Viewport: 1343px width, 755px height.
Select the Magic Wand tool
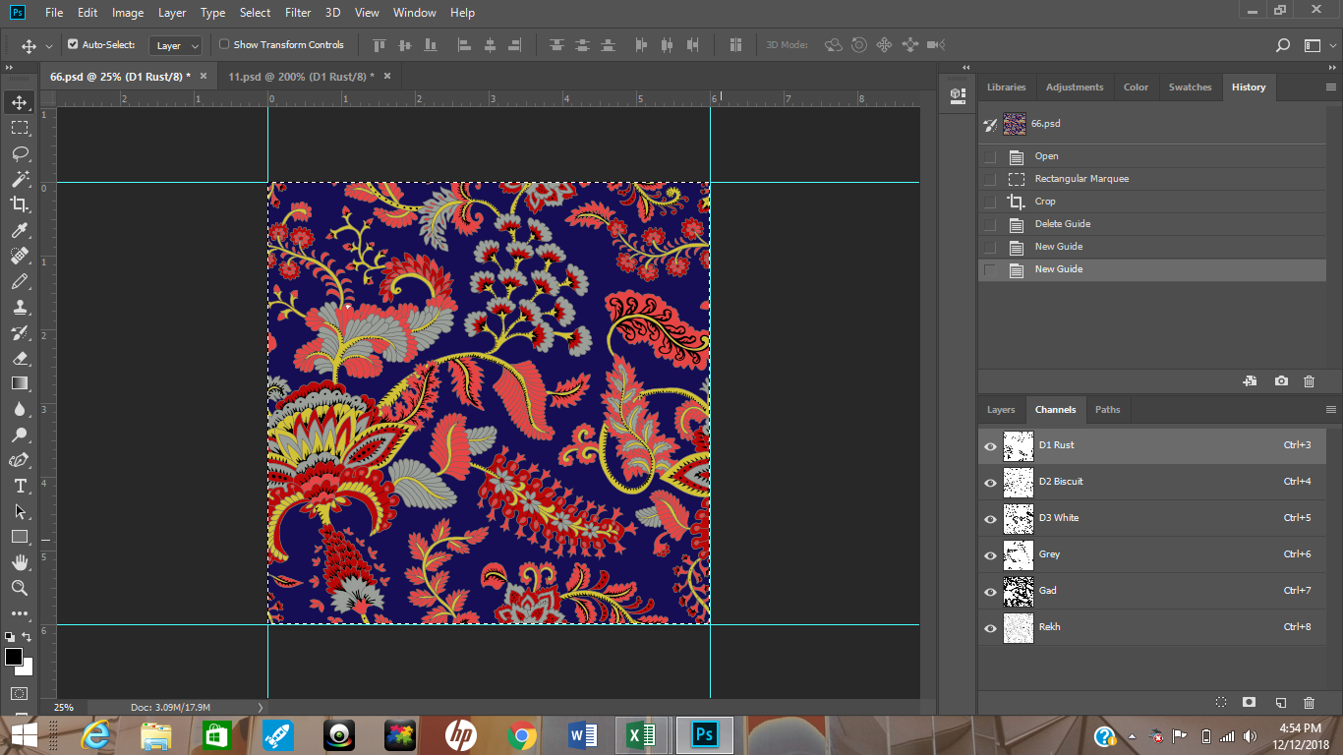tap(20, 179)
